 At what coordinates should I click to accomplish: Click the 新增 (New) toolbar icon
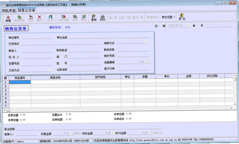point(8,18)
